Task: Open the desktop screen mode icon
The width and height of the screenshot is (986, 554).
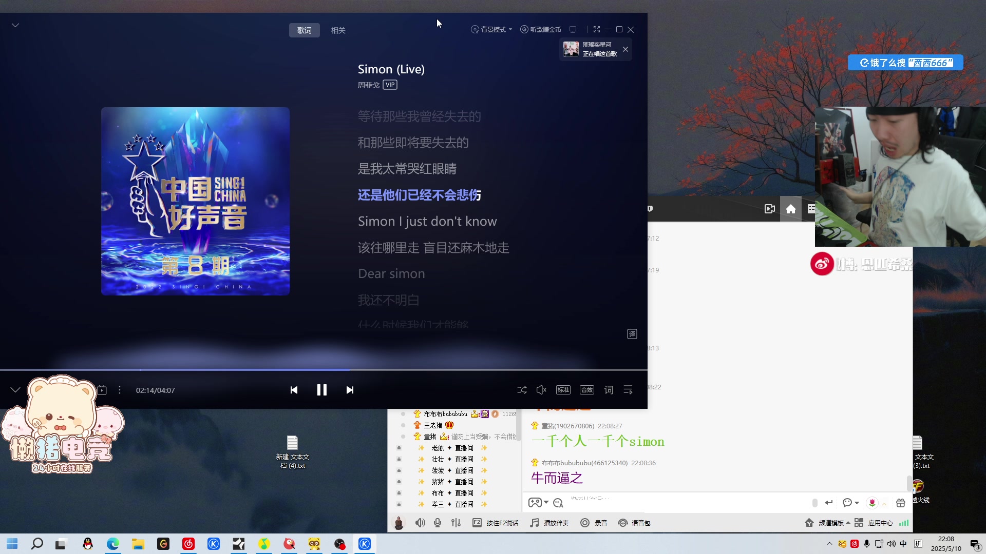Action: click(573, 30)
